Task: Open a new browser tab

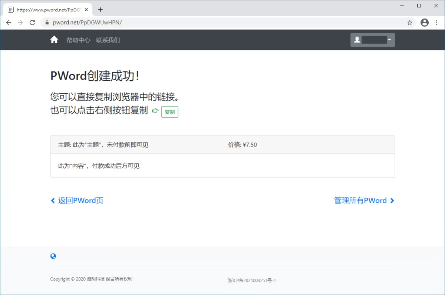Action: (100, 10)
